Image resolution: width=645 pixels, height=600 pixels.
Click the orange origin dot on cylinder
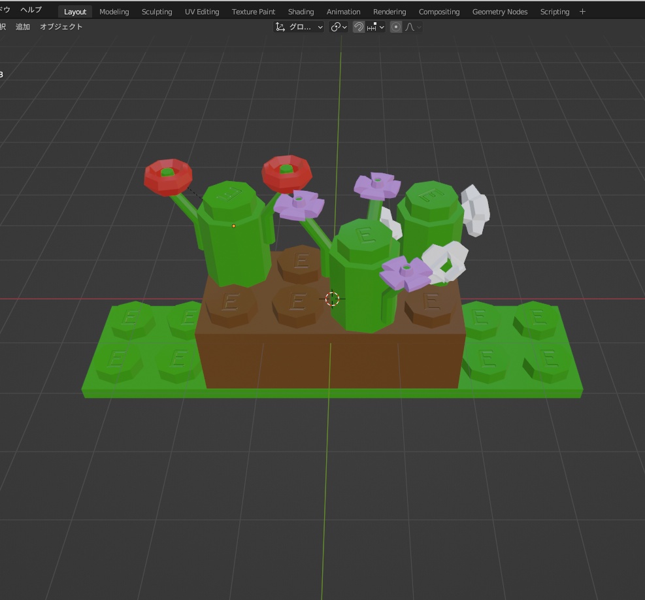pyautogui.click(x=234, y=226)
